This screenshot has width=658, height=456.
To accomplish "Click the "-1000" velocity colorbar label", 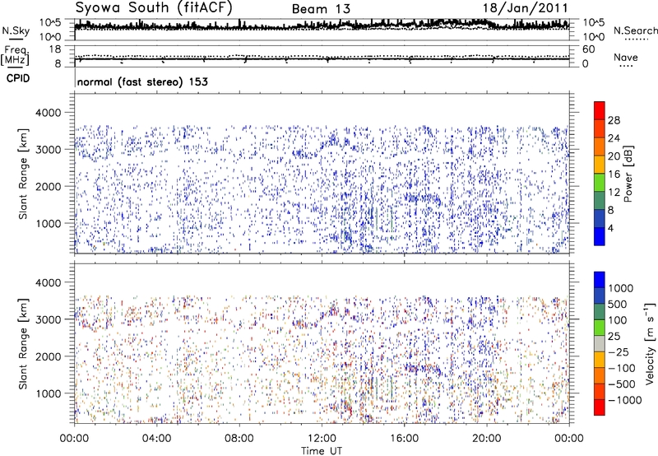I will click(x=625, y=400).
